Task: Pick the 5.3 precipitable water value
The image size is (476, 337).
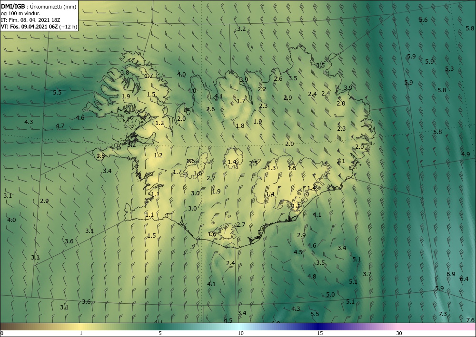Action: click(449, 69)
